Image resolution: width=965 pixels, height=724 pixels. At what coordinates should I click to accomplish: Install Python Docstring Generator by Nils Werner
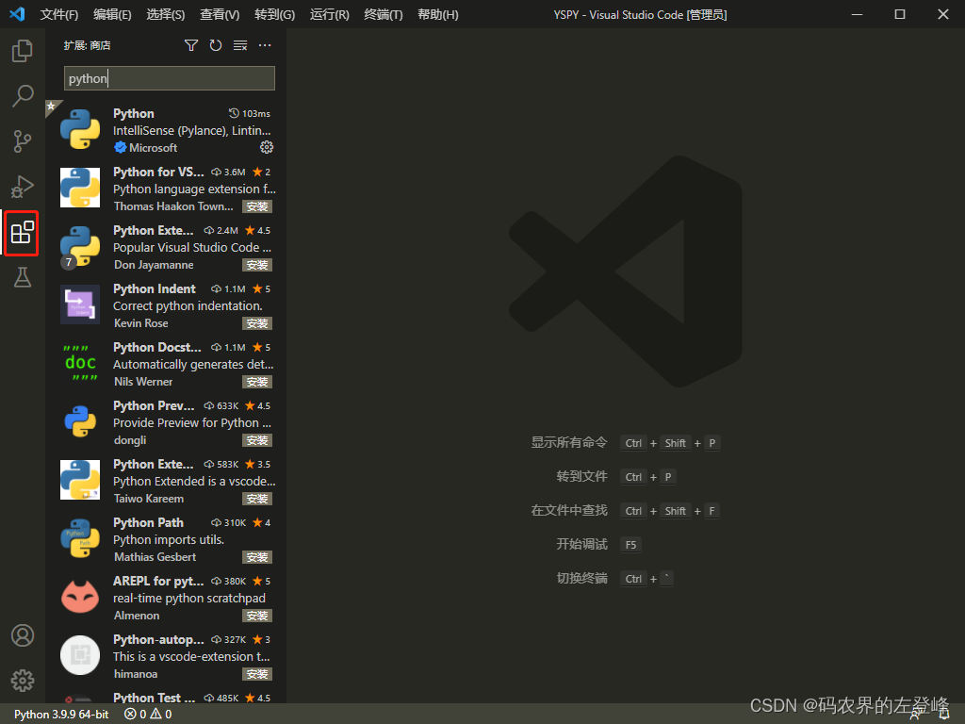click(257, 383)
